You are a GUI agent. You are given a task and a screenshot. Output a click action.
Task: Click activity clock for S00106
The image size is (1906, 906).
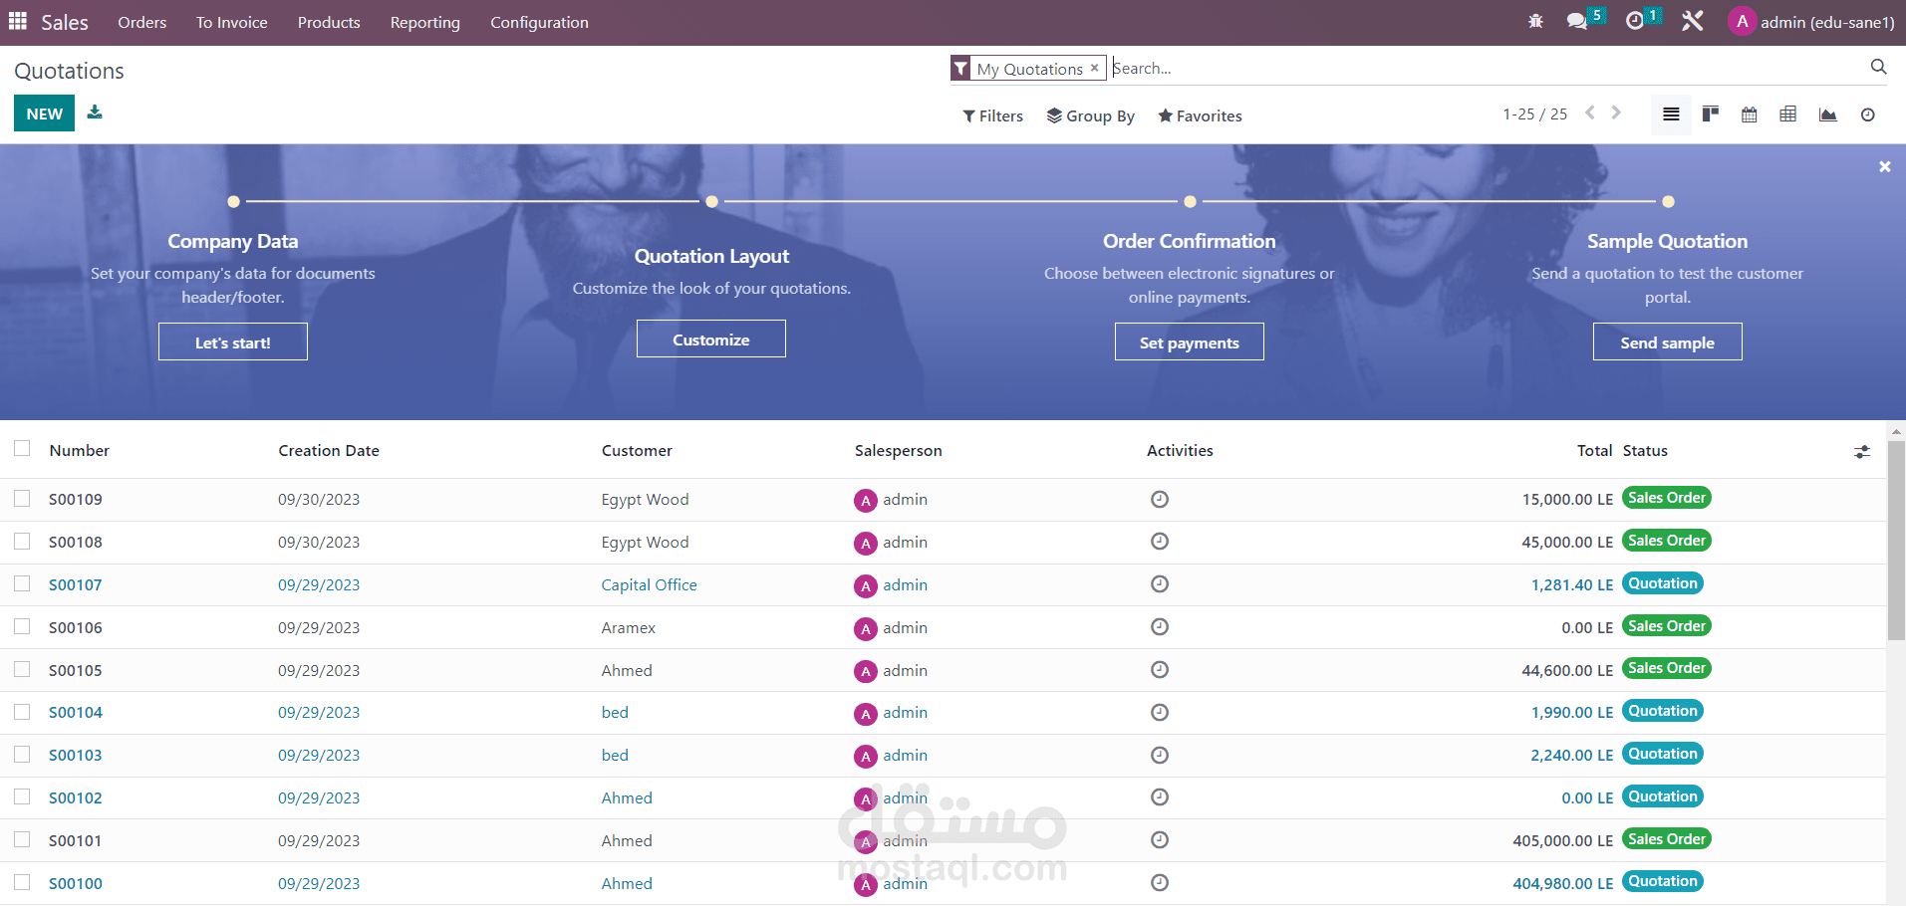click(x=1160, y=627)
